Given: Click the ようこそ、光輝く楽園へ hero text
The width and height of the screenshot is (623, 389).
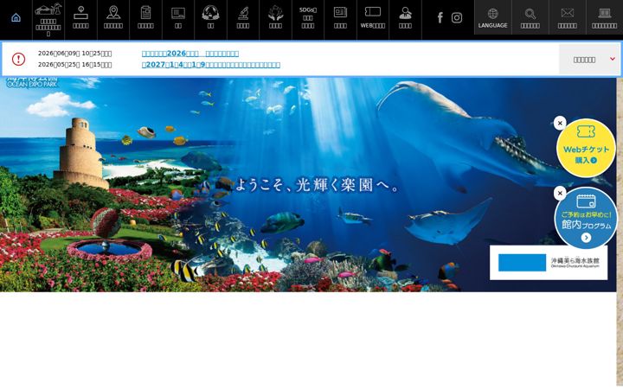Looking at the screenshot, I should (x=317, y=185).
